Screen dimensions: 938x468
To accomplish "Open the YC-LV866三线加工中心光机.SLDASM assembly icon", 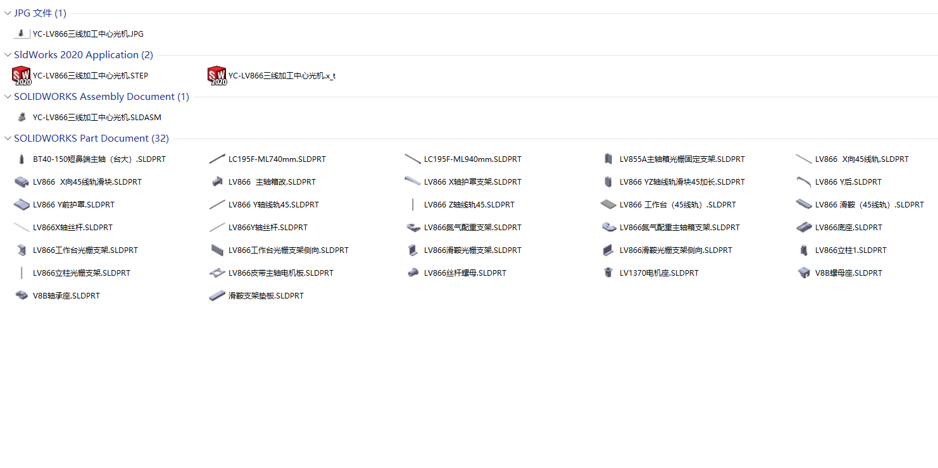I will click(x=21, y=117).
